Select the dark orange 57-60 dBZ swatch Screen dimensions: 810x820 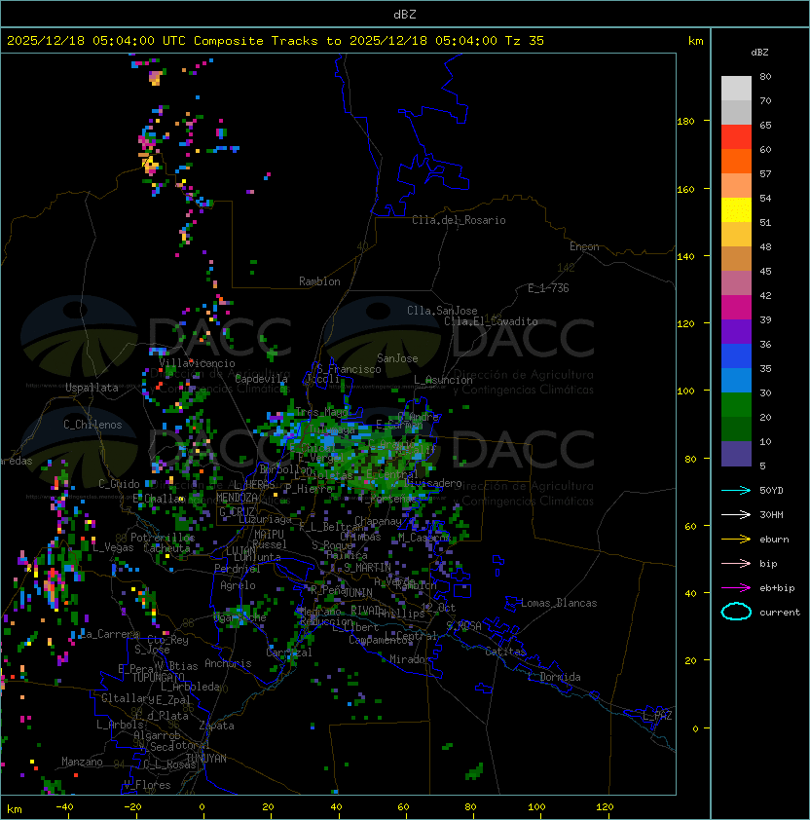point(736,161)
